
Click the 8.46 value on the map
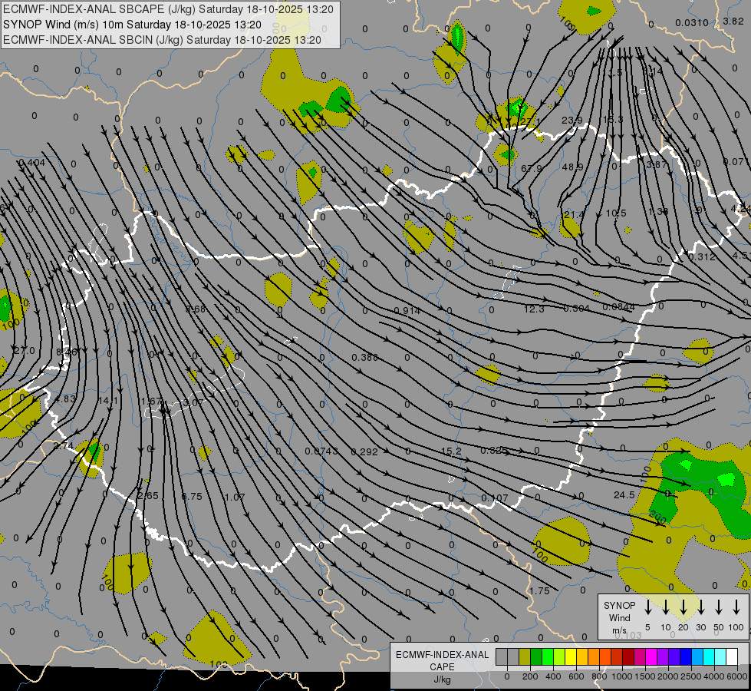coord(66,352)
